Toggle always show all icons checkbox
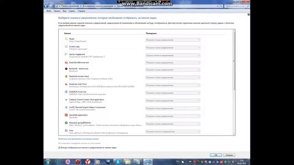294x165 pixels. pos(59,148)
